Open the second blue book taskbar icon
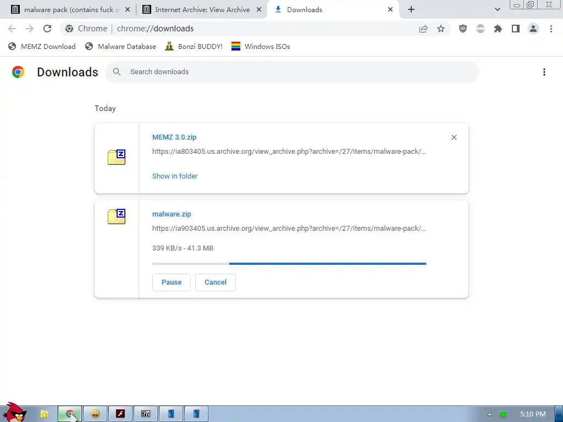This screenshot has width=563, height=422. coord(196,414)
